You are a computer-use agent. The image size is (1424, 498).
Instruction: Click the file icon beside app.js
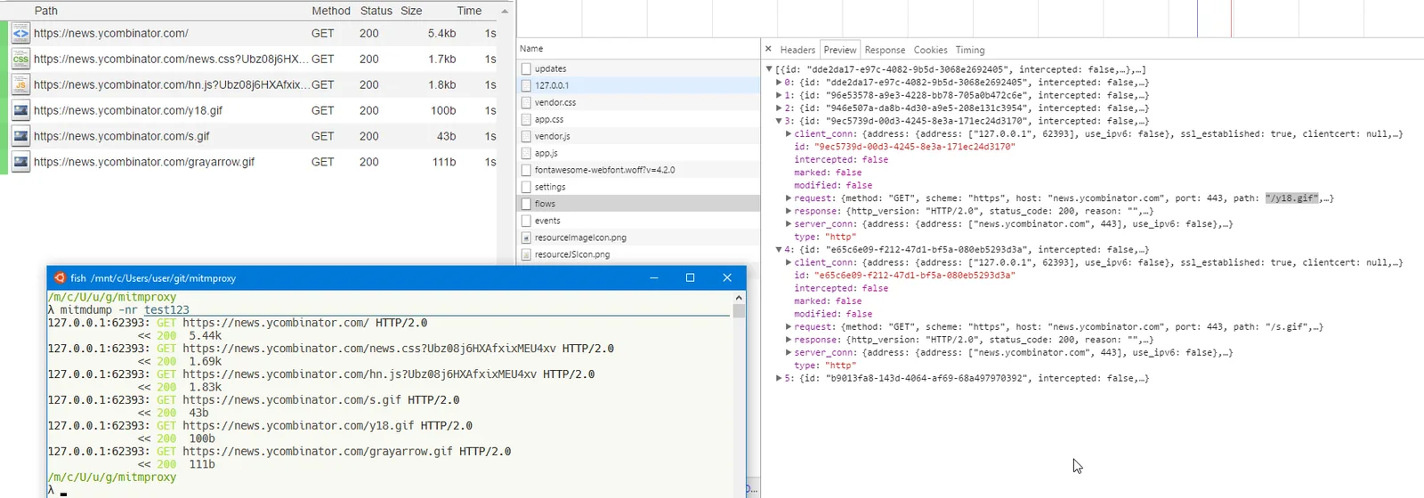point(526,153)
